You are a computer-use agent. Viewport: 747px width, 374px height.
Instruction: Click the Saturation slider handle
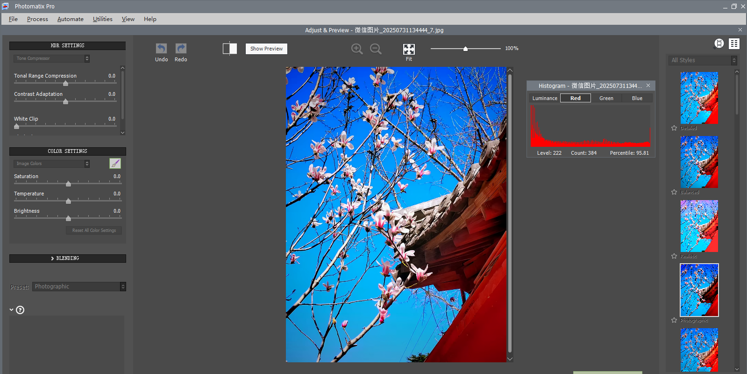pos(68,184)
